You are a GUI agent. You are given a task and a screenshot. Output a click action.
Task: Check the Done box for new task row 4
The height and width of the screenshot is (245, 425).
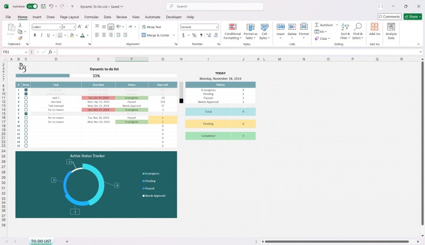(x=26, y=102)
